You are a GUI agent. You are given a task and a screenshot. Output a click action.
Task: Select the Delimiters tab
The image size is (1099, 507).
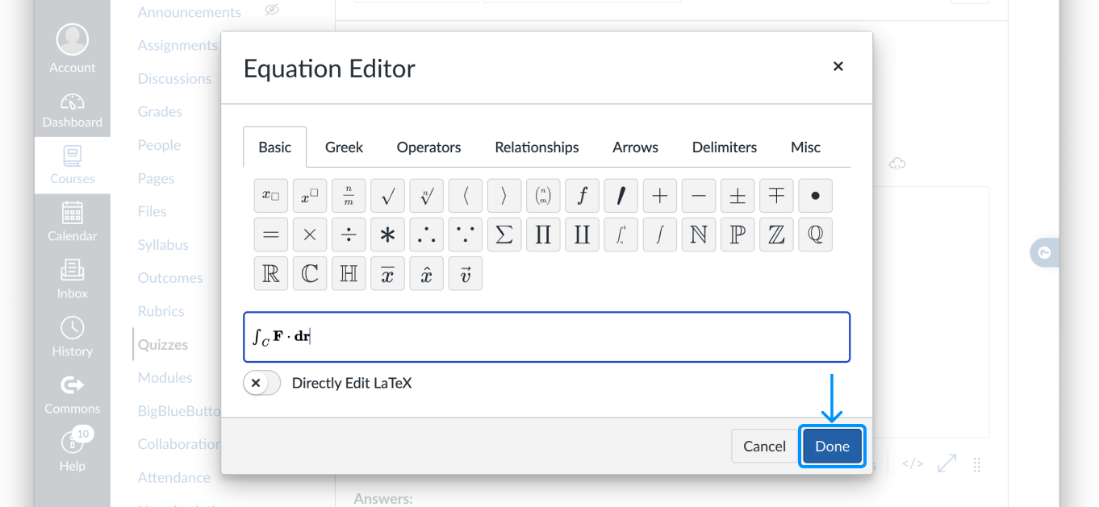coord(725,147)
